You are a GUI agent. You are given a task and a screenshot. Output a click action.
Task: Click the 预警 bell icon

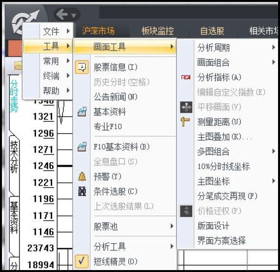pos(82,176)
